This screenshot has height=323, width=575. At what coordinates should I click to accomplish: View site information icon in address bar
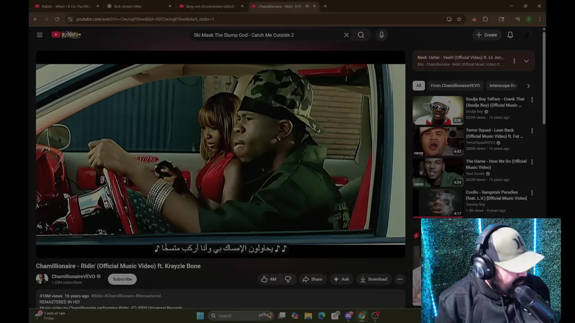tap(70, 19)
